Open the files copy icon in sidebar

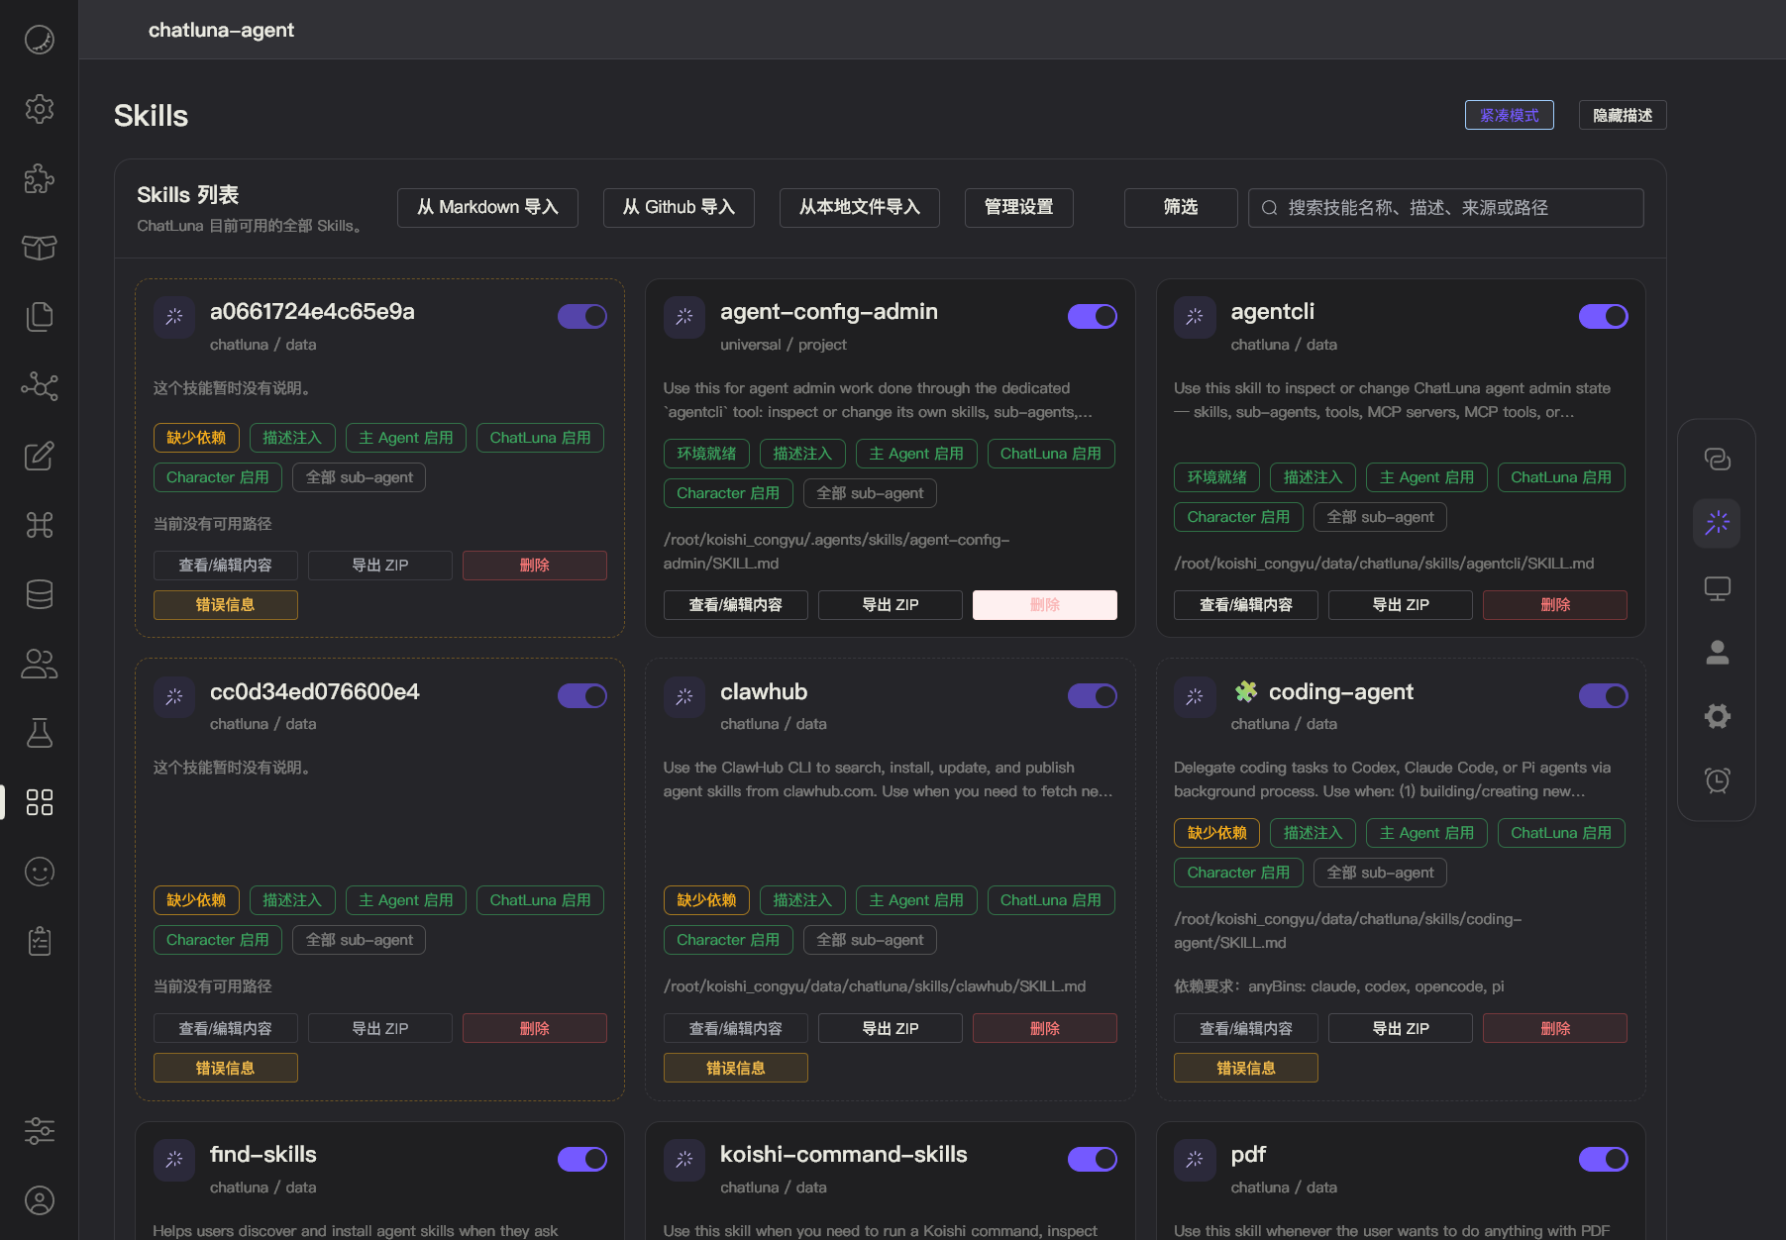tap(40, 317)
